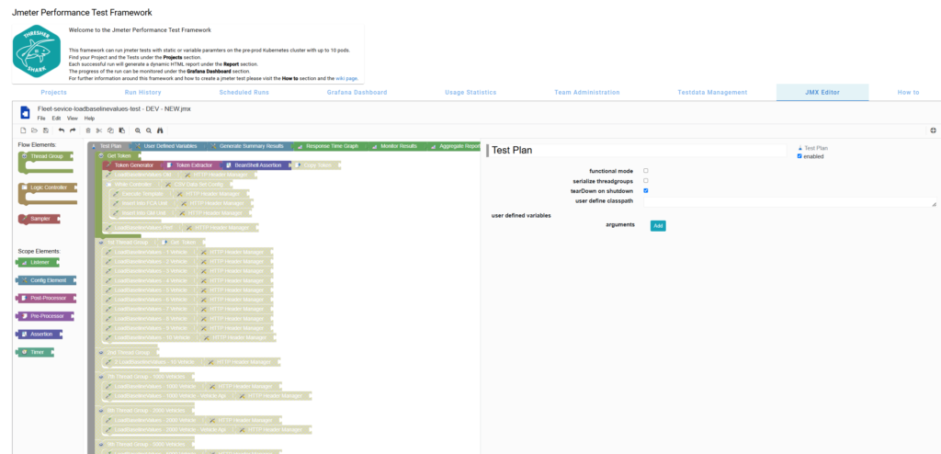The image size is (941, 454).
Task: Open the View menu
Action: [x=72, y=119]
